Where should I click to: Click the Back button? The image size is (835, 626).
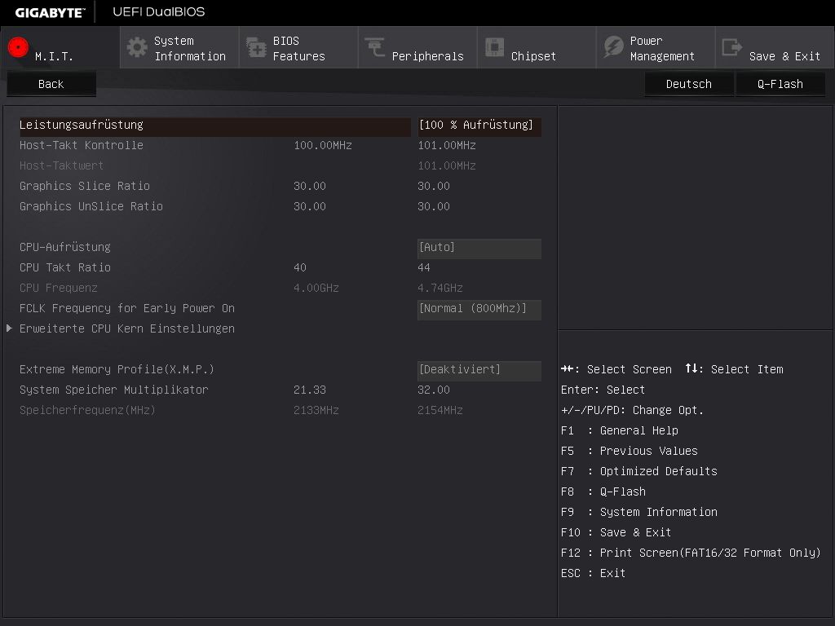51,84
